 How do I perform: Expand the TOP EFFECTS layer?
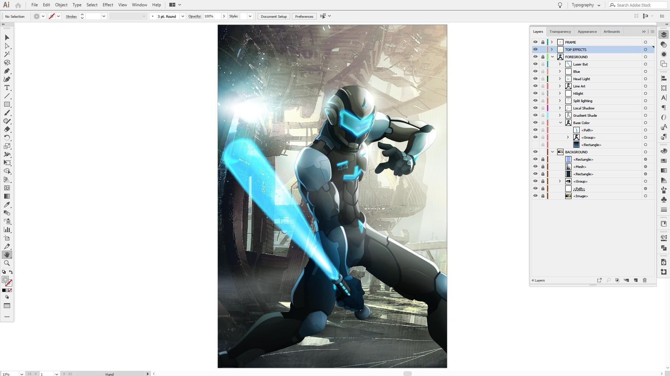[552, 49]
